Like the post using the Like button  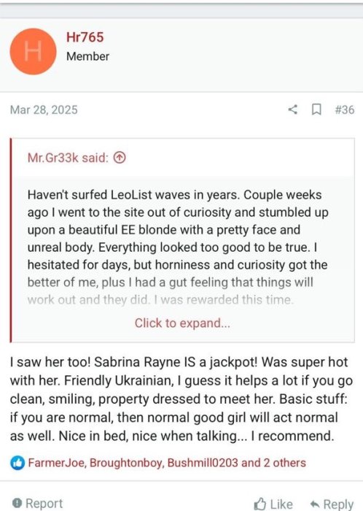[273, 504]
